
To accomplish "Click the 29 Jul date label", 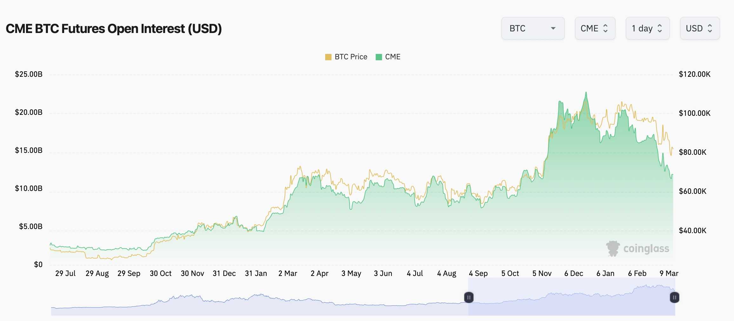I will [x=65, y=273].
